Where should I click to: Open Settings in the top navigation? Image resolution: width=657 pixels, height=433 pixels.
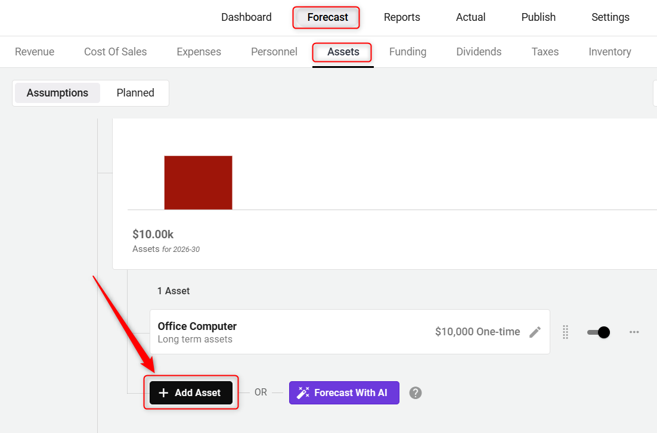610,17
